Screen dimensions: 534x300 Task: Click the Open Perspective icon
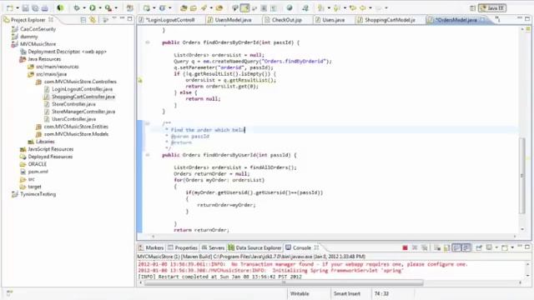[472, 7]
